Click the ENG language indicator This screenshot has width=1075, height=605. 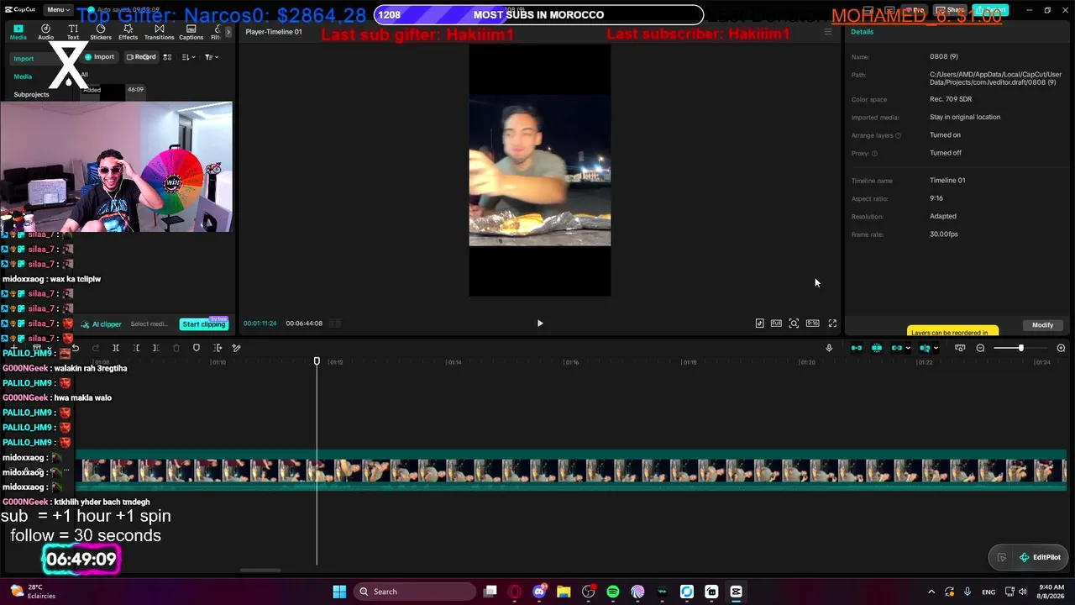pos(988,592)
